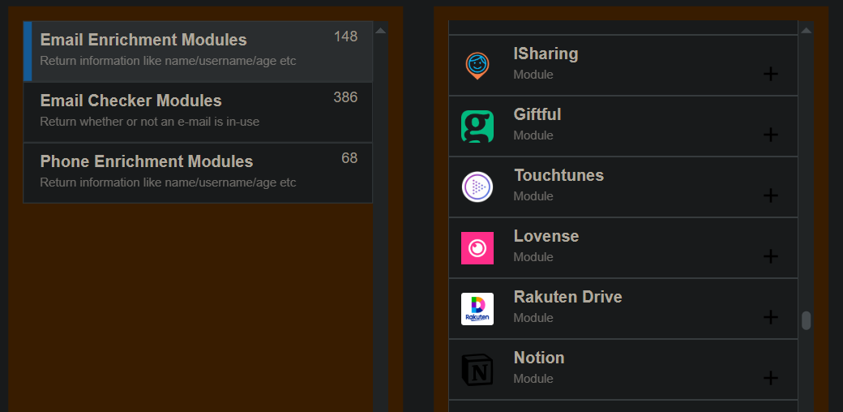Add the Rakuten Drive module with plus
Viewport: 843px width, 412px height.
[771, 317]
